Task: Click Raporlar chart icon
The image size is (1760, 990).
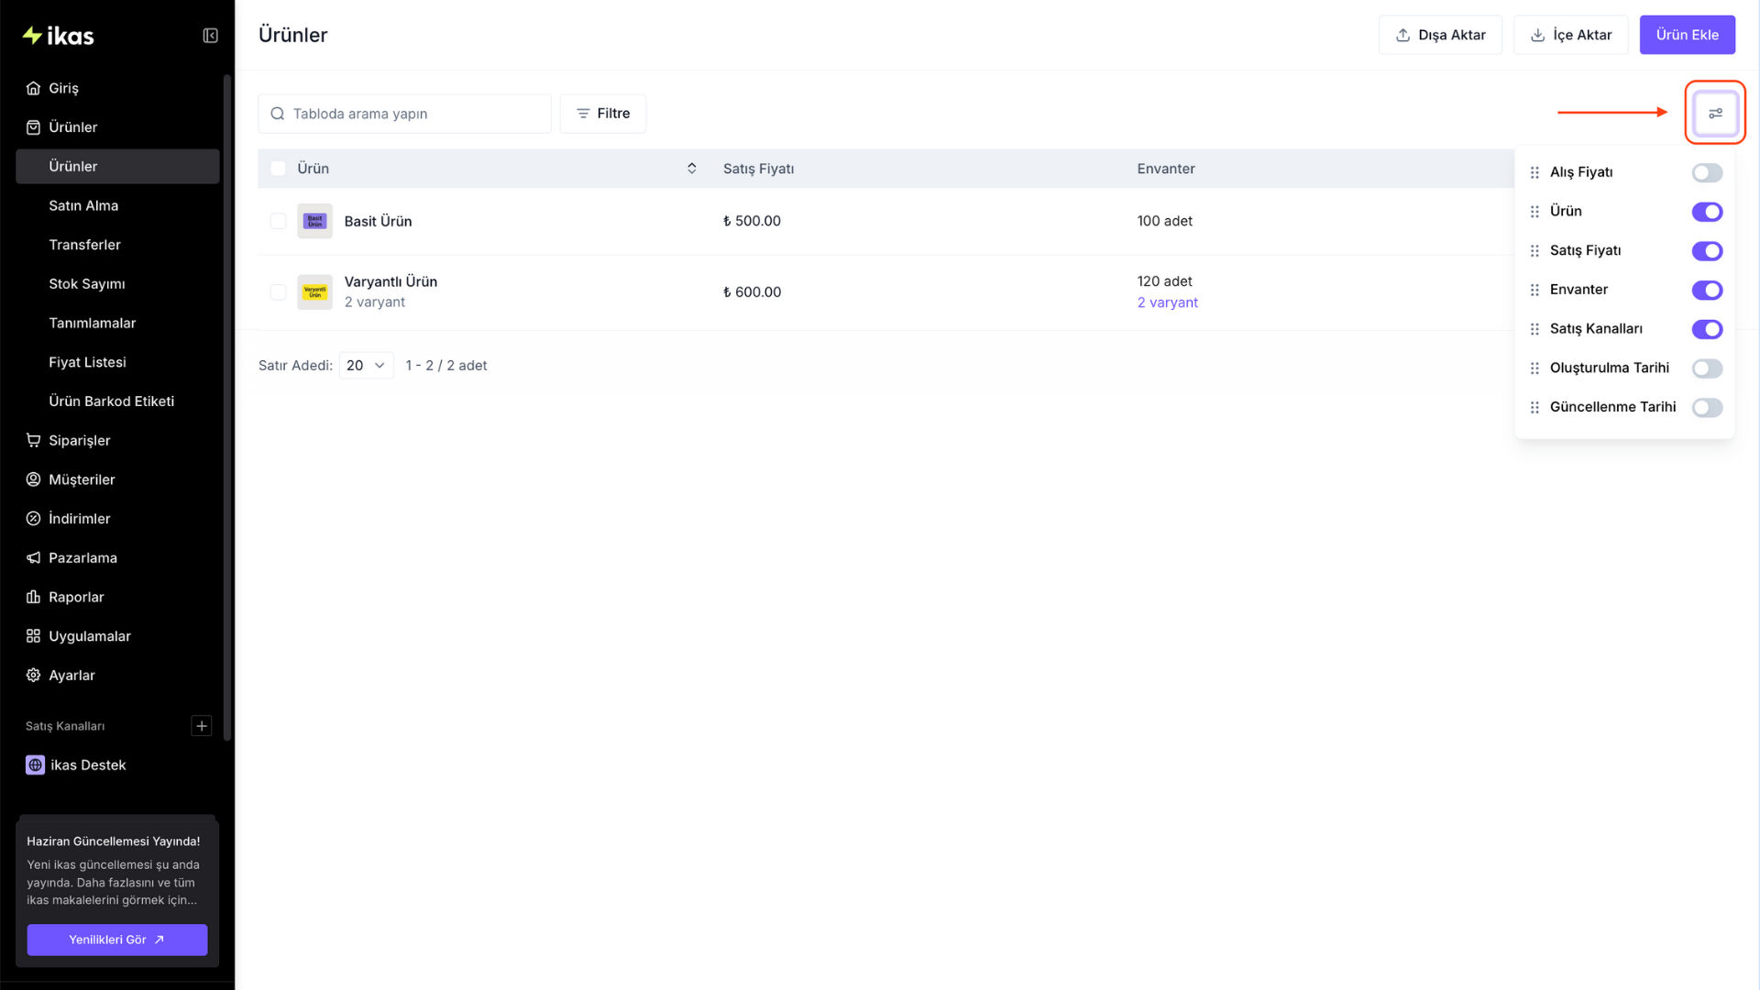Action: click(33, 597)
